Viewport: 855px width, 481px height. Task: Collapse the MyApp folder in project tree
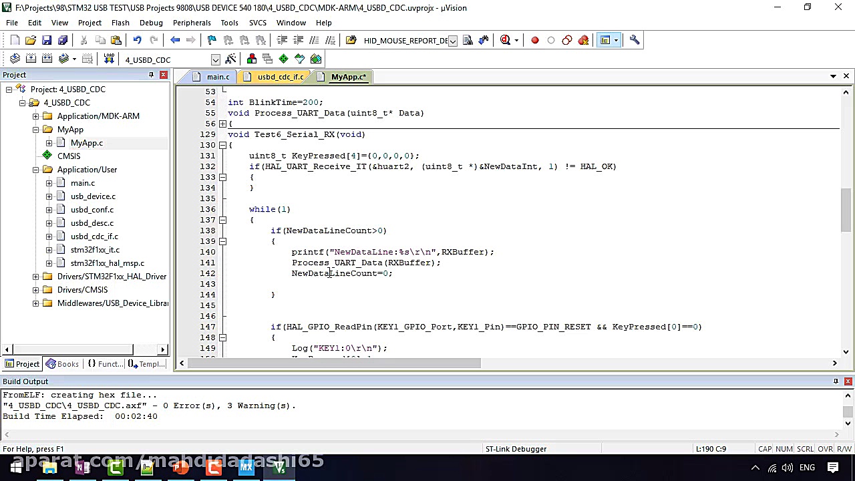pos(35,130)
